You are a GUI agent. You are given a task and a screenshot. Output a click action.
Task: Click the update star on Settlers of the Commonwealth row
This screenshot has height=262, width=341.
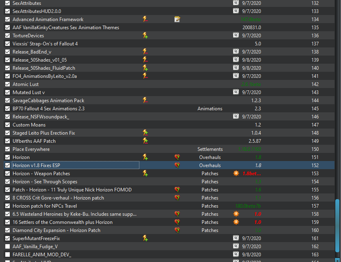coord(236,222)
